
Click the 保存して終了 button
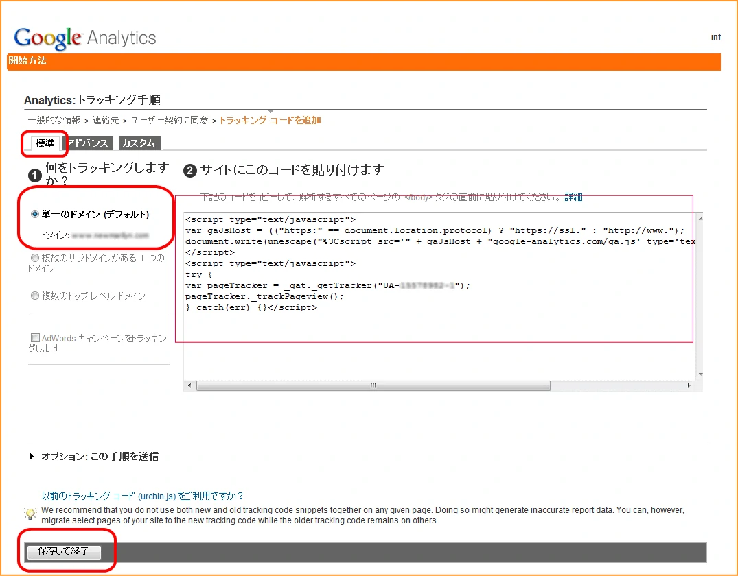point(64,551)
